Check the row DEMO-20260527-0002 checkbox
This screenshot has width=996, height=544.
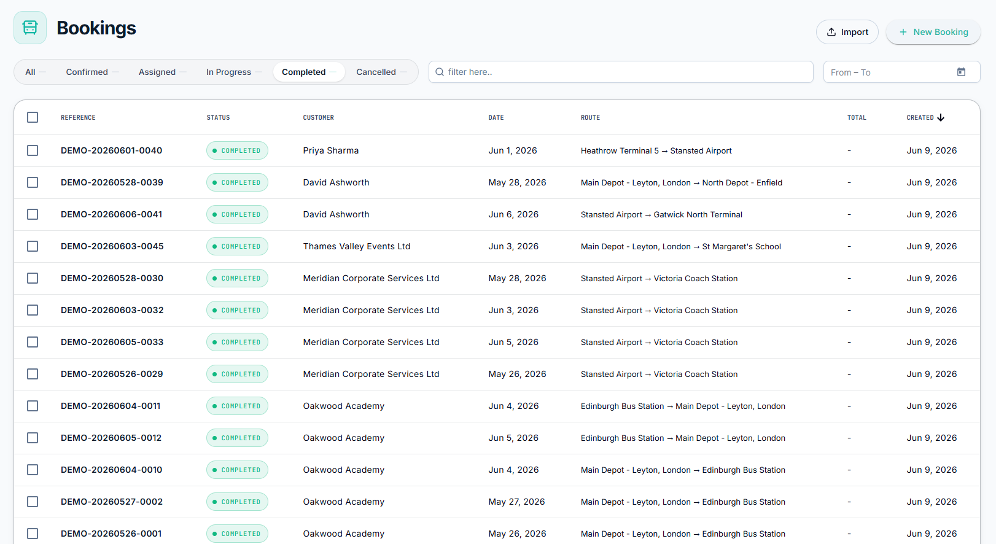33,502
